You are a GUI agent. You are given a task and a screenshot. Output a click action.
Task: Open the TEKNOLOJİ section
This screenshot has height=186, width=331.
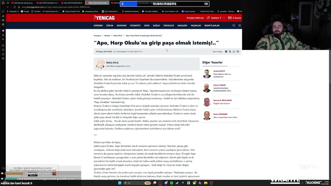point(169,26)
